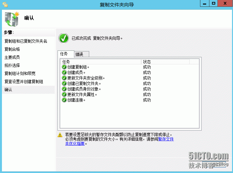Click 成功 status in 创建复制组 row
This screenshot has height=173, width=233.
click(x=147, y=67)
